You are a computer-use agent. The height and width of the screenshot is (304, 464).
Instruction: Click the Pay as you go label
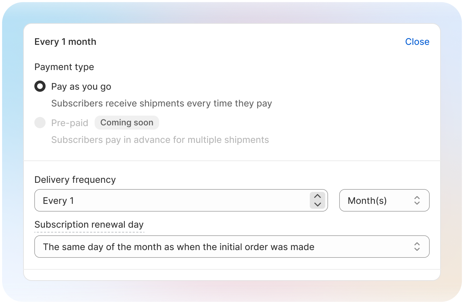point(81,87)
